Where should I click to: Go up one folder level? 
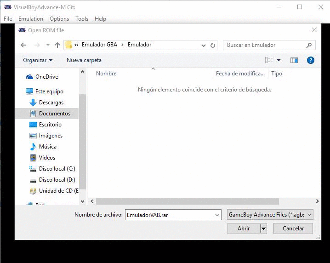tap(57, 45)
